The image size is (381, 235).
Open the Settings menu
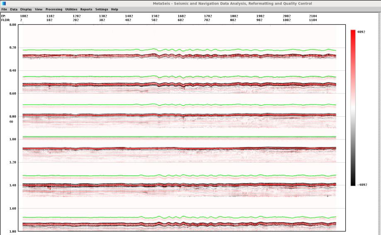102,9
